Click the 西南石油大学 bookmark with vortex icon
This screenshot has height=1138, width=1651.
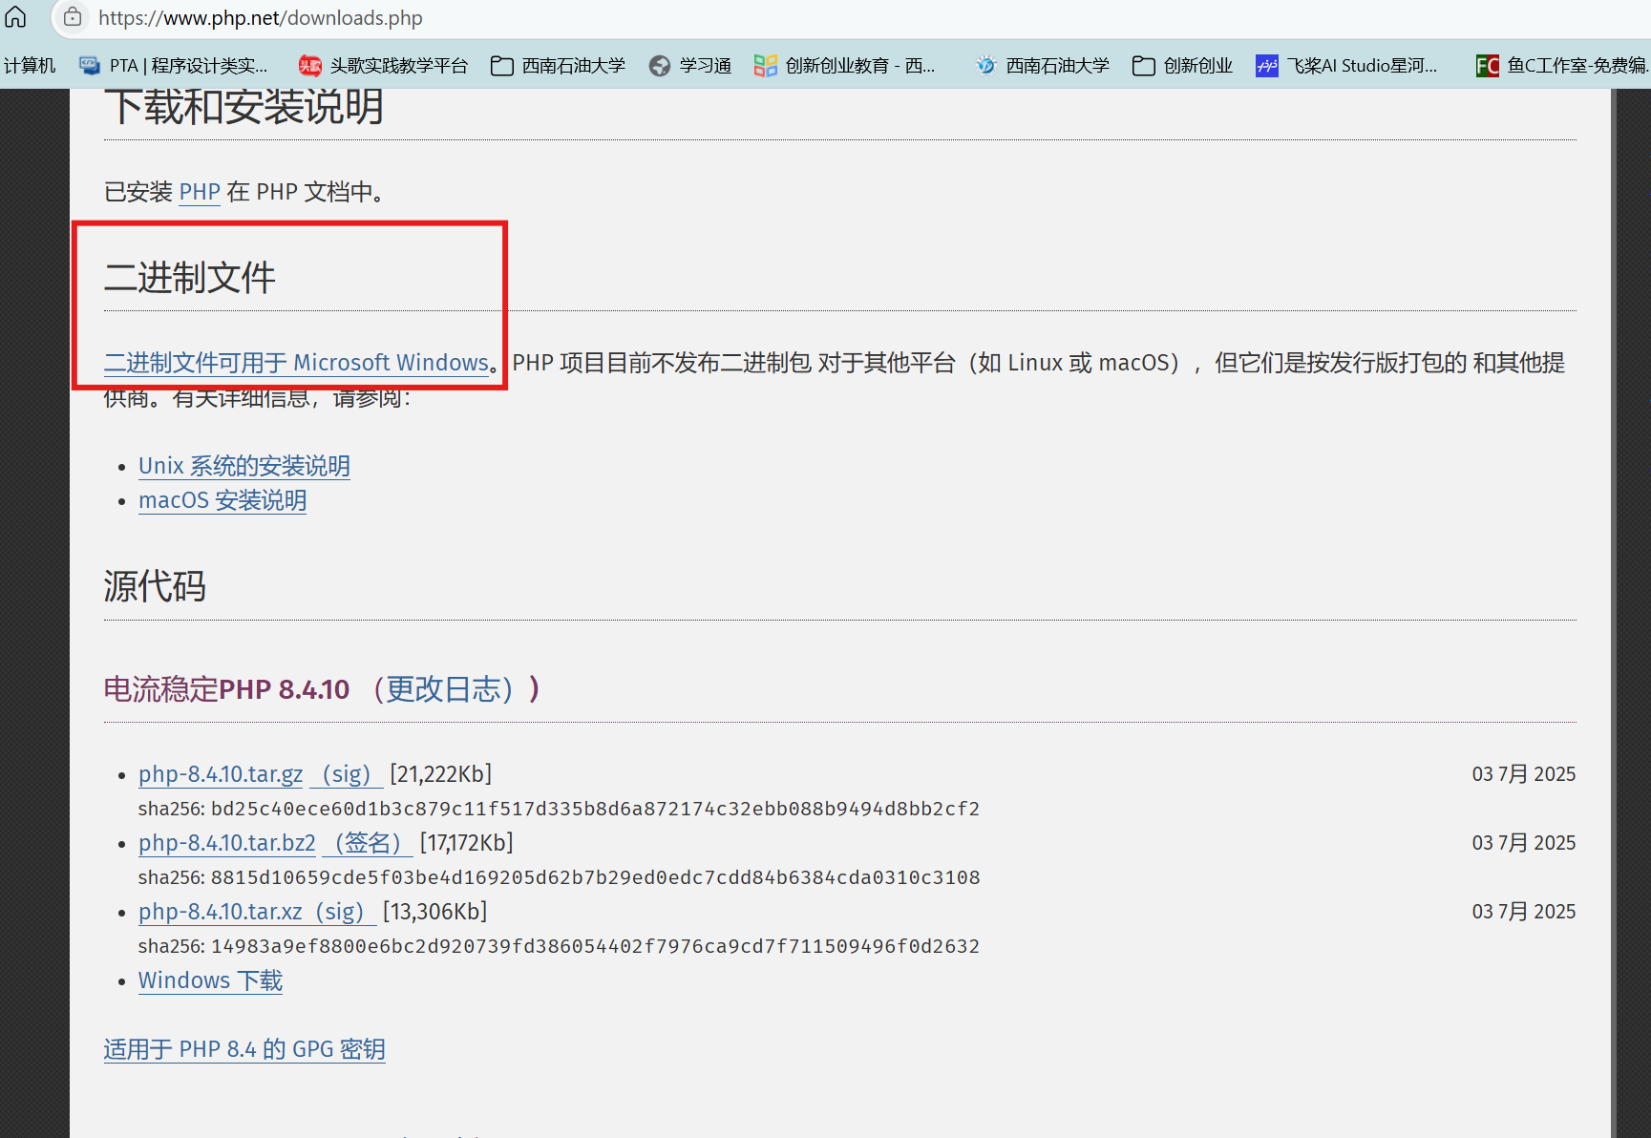[x=985, y=65]
